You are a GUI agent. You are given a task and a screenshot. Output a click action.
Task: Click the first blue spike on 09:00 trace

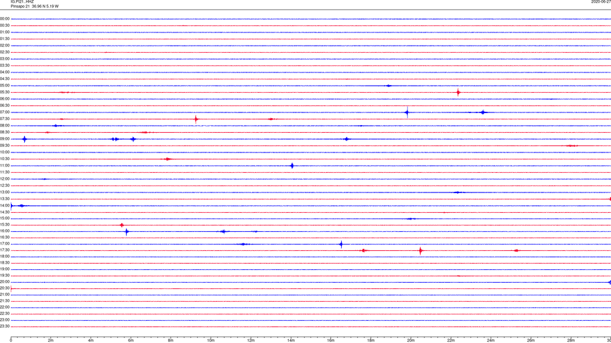pos(25,139)
